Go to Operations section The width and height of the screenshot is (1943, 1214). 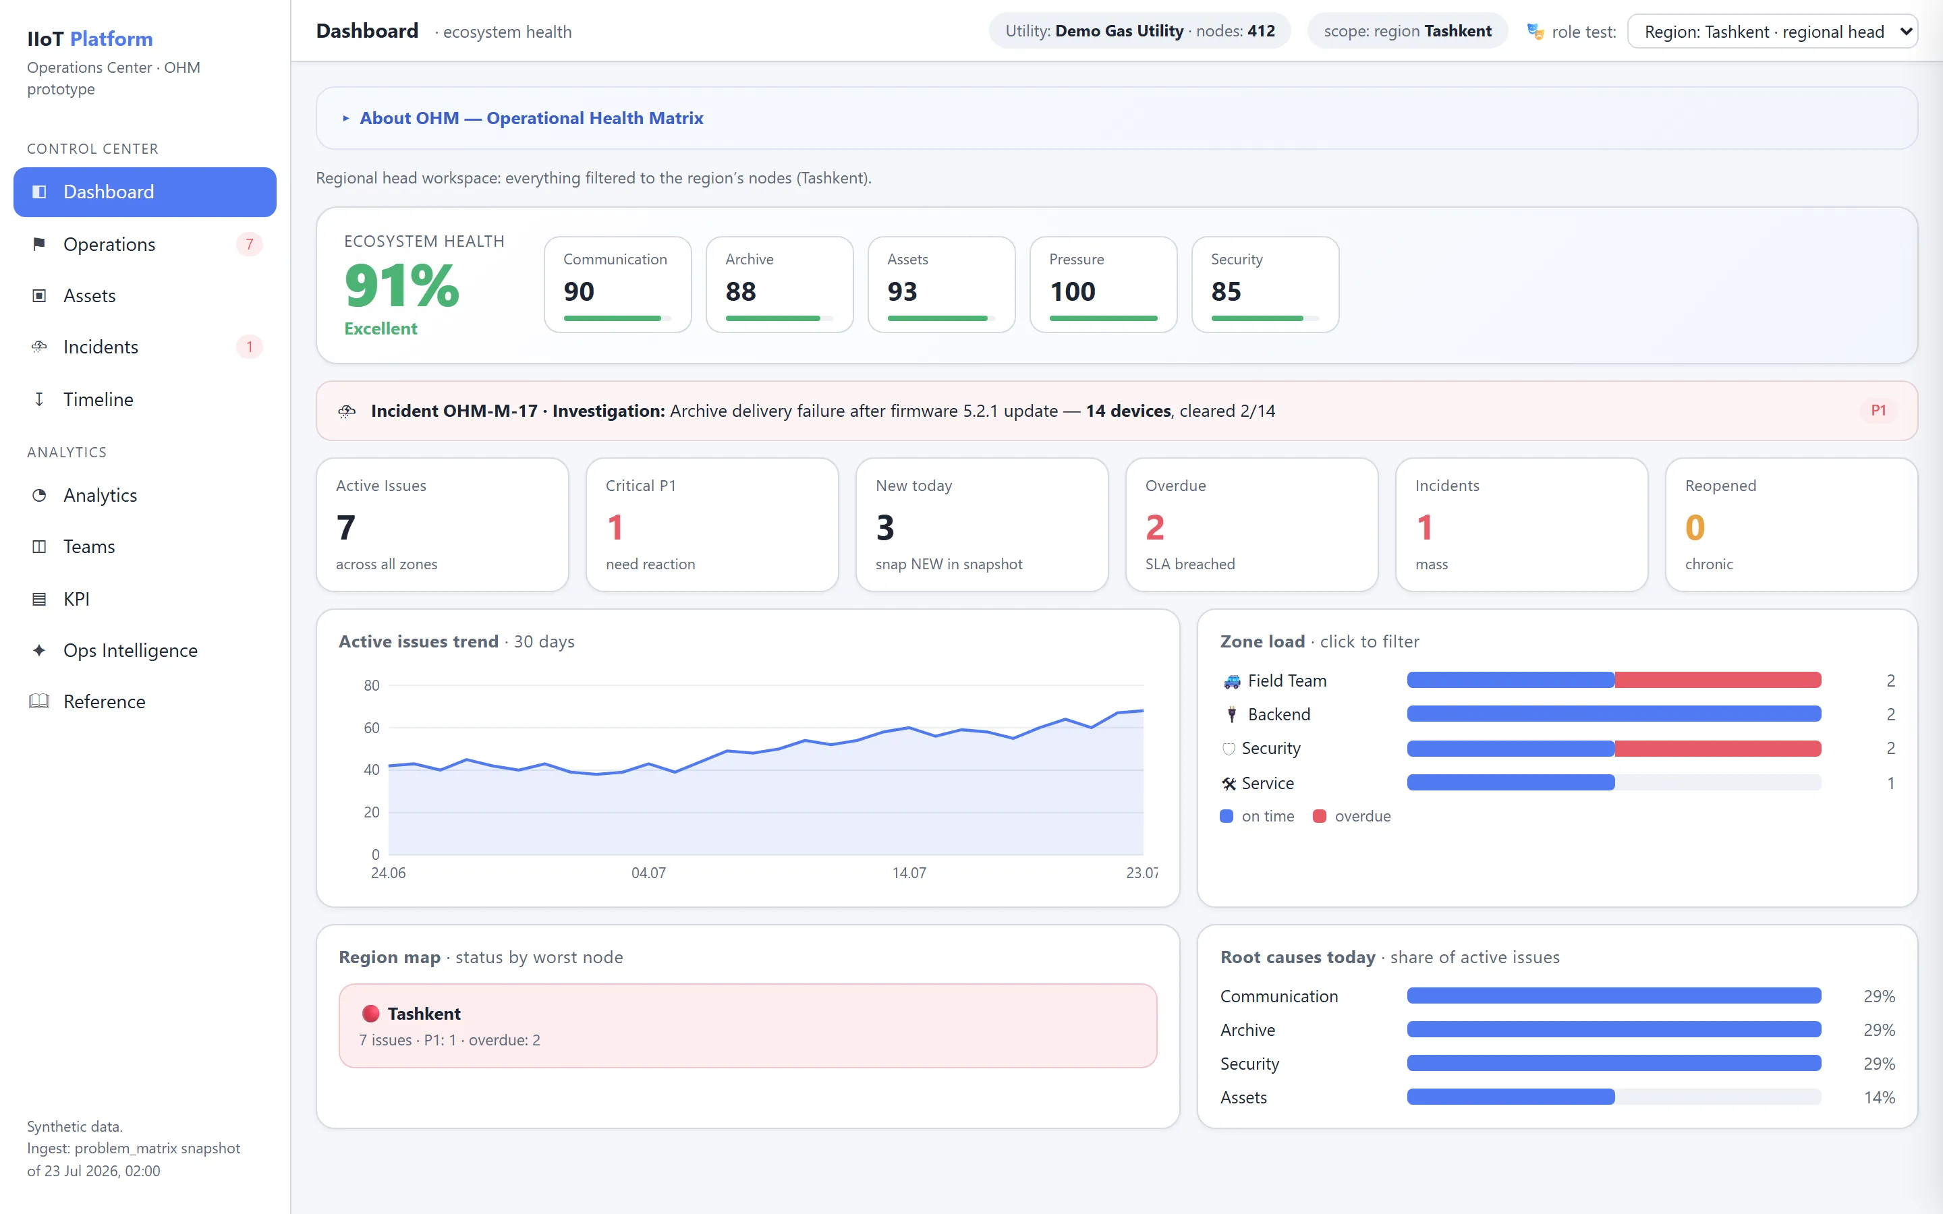(x=144, y=244)
